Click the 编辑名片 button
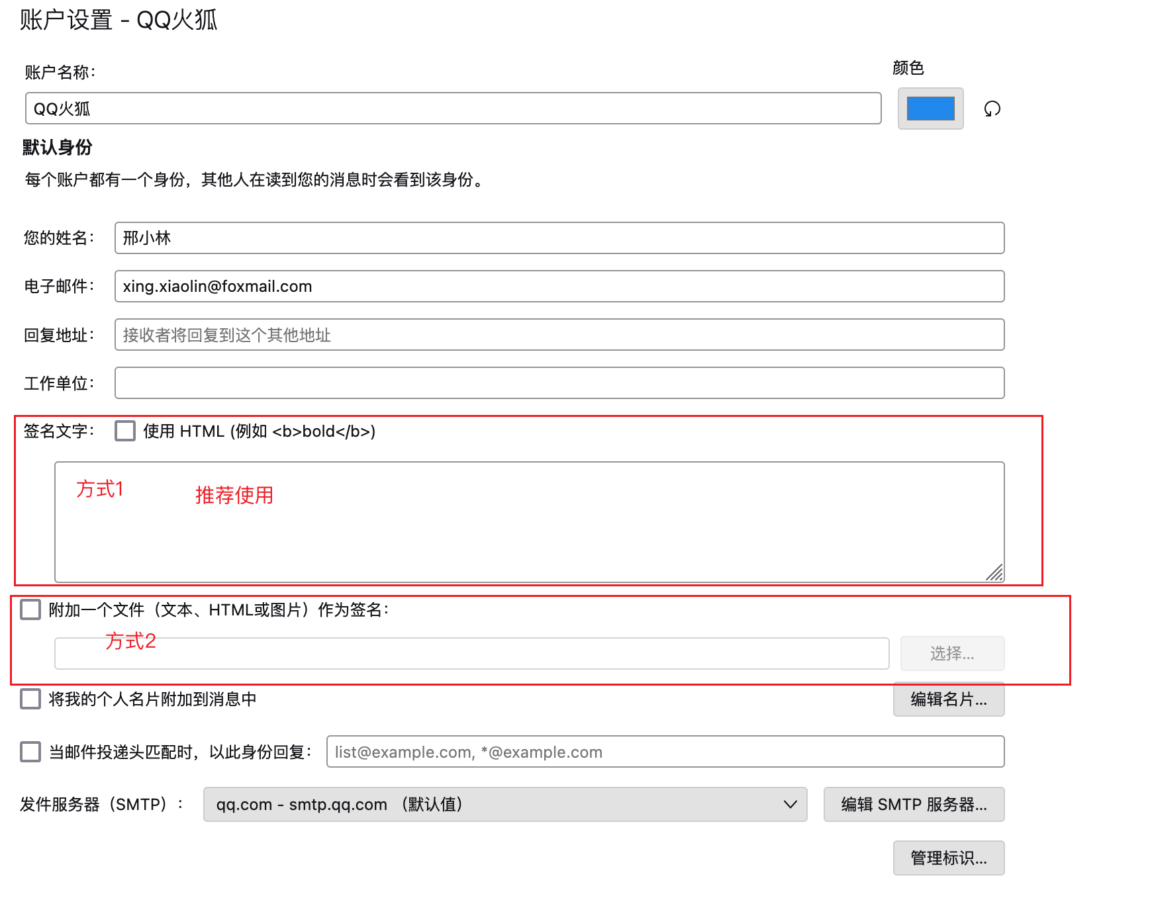The width and height of the screenshot is (1152, 900). click(x=948, y=699)
